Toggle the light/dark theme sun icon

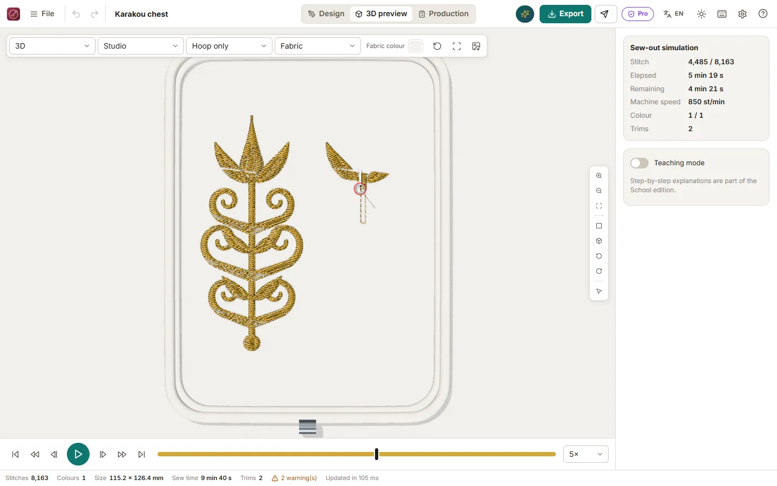[x=701, y=14]
